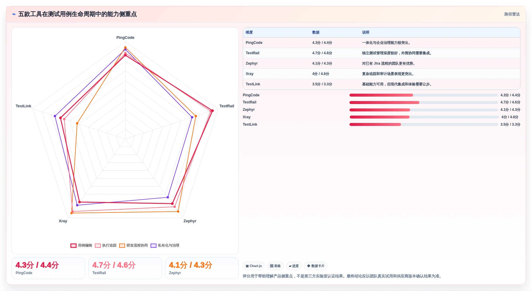This screenshot has width=532, height=291.
Task: Click the Xray progress bar
Action: coord(424,117)
